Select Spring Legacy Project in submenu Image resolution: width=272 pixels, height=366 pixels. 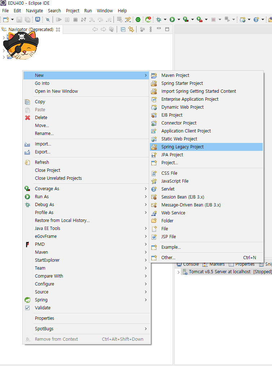coord(206,147)
